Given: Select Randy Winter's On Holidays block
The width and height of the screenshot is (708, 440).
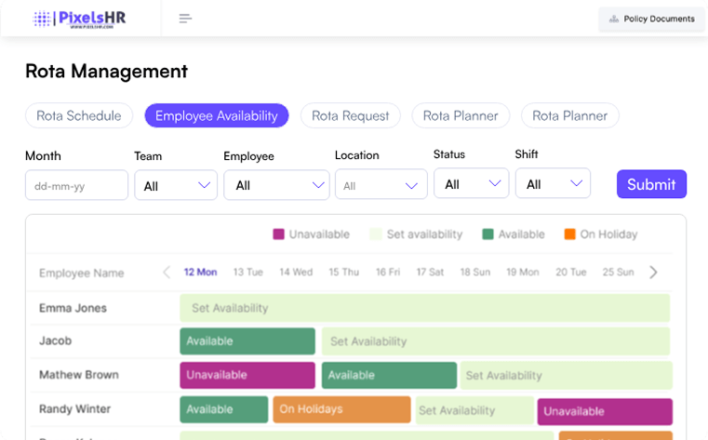Looking at the screenshot, I should [x=341, y=409].
